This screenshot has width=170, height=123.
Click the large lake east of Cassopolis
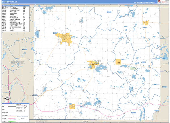click(x=101, y=69)
